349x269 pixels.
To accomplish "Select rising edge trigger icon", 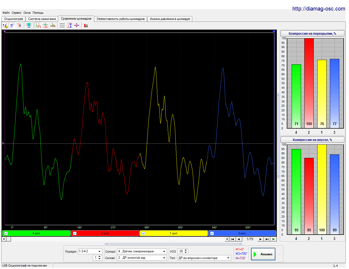I will coord(12,26).
